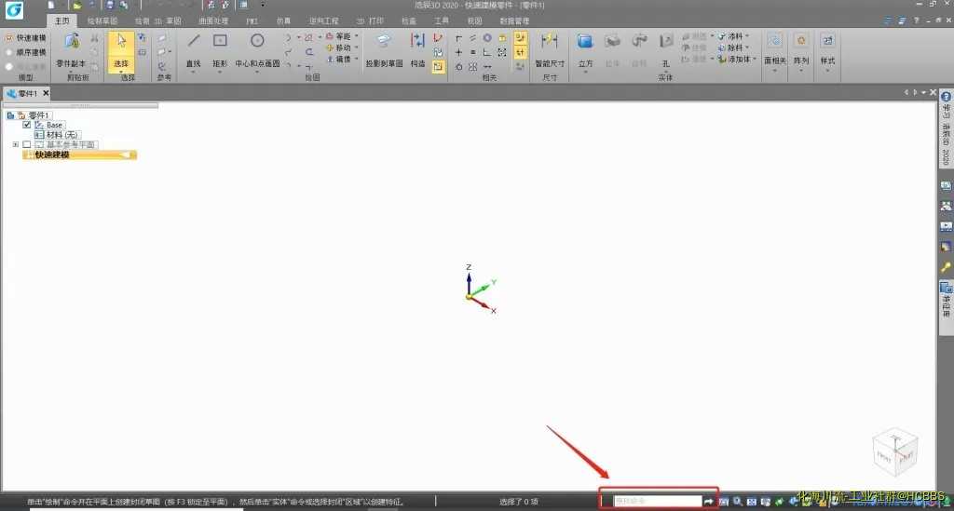The image size is (954, 511).
Task: Click the 立方 box solid icon
Action: click(x=585, y=41)
